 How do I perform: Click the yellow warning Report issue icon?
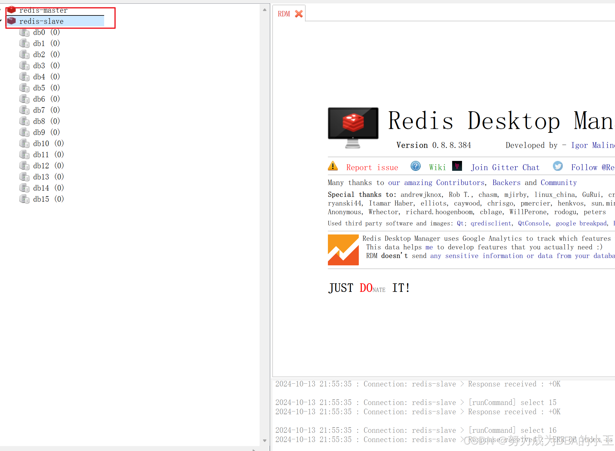tap(333, 166)
